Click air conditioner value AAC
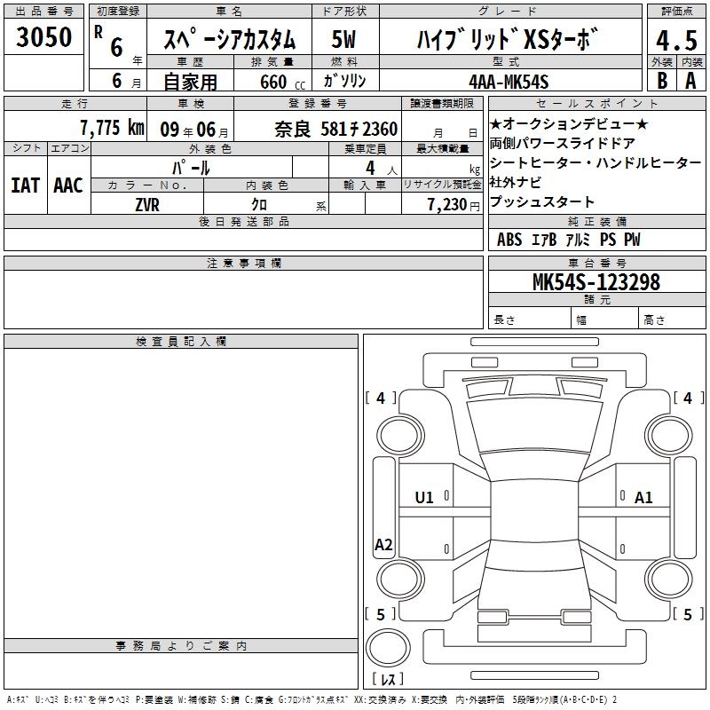The height and width of the screenshot is (710, 710). [x=68, y=185]
